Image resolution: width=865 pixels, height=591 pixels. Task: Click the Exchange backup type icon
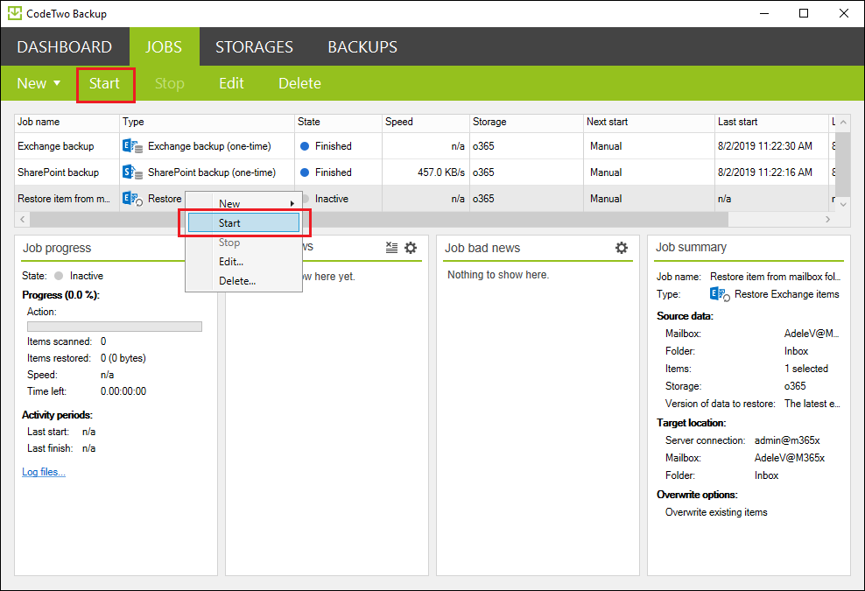[x=132, y=146]
